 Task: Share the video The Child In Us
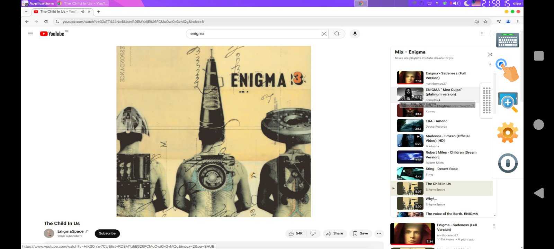tap(334, 233)
